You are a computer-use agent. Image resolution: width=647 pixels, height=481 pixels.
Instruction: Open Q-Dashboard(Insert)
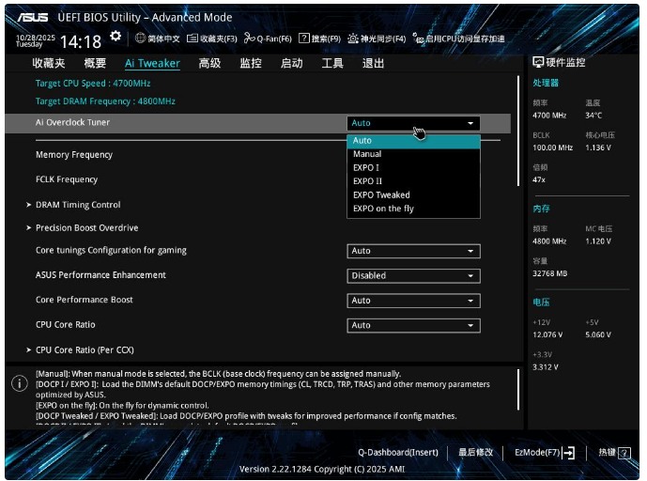click(397, 452)
